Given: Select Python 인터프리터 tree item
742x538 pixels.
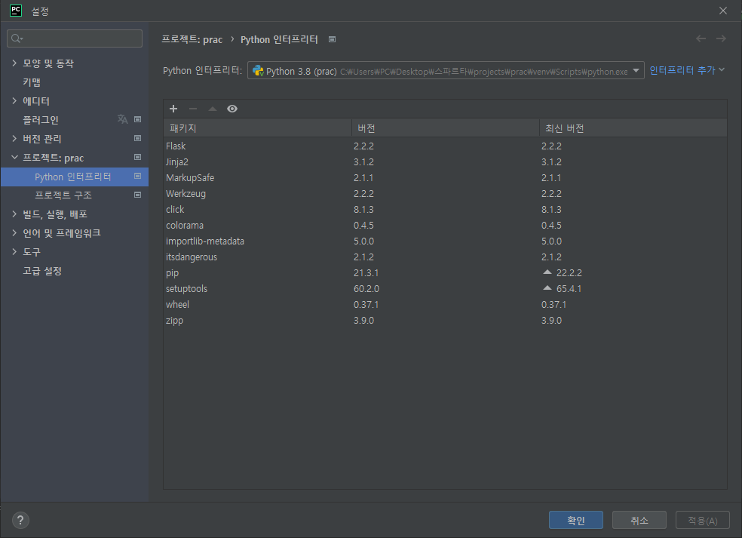Looking at the screenshot, I should point(75,177).
